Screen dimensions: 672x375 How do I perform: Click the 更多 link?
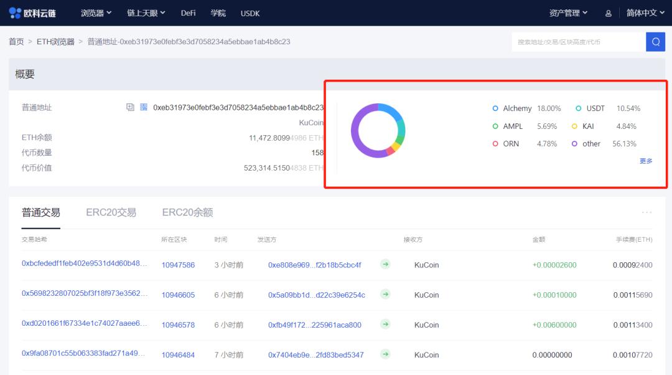tap(646, 161)
